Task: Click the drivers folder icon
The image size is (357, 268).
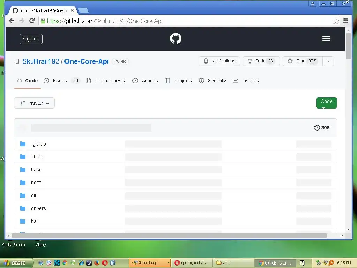Action: [23, 208]
